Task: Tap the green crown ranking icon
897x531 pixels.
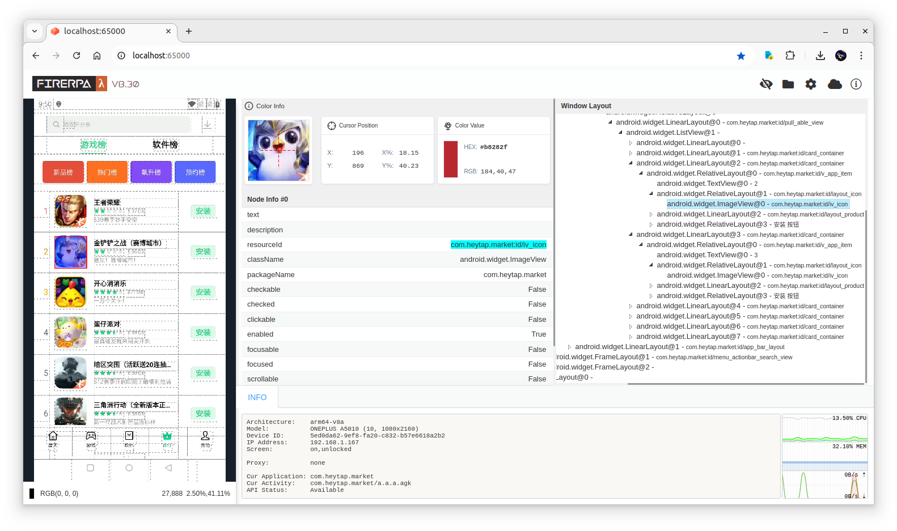Action: pos(167,436)
